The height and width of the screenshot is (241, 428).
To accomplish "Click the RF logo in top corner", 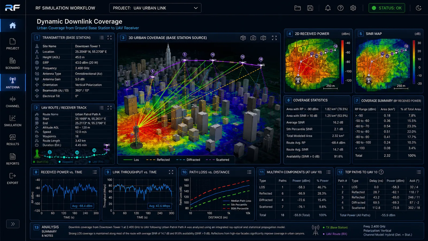I will (x=13, y=8).
